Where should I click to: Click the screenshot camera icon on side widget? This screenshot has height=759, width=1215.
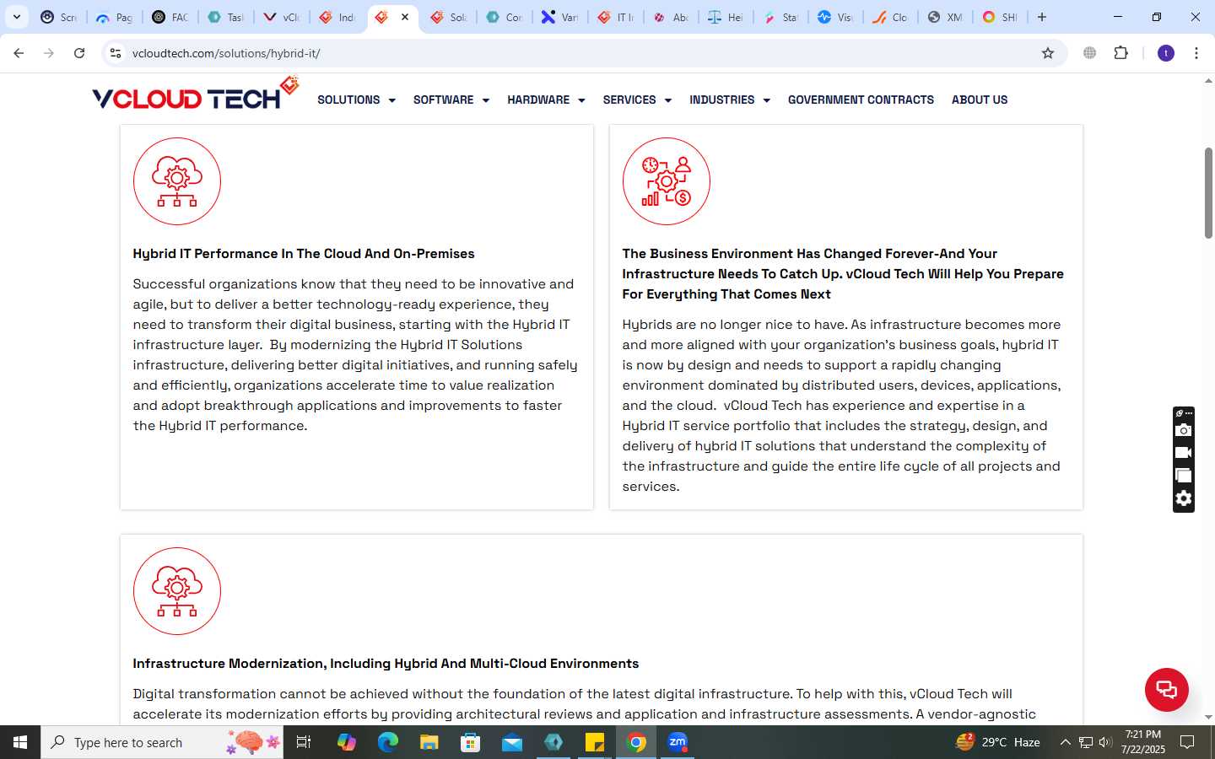(x=1184, y=430)
